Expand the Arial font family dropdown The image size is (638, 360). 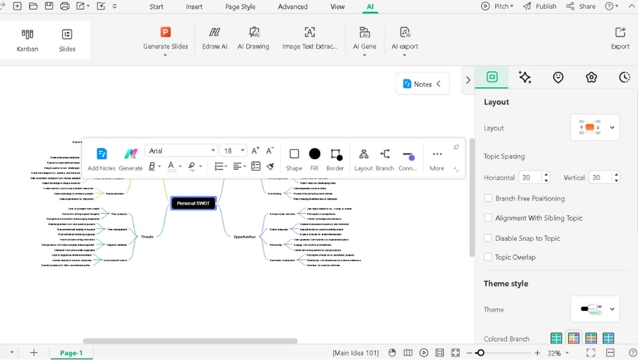(213, 150)
